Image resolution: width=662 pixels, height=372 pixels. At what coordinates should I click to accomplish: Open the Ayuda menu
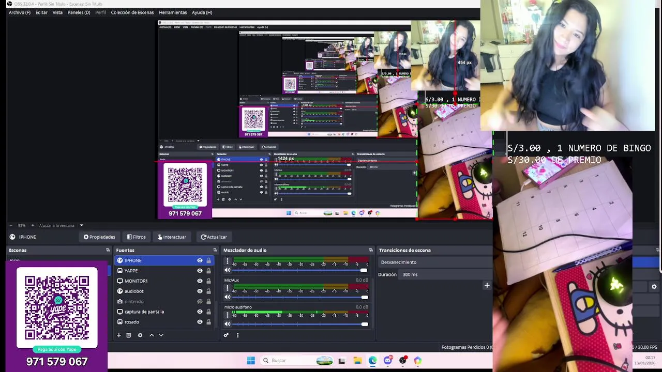[202, 12]
